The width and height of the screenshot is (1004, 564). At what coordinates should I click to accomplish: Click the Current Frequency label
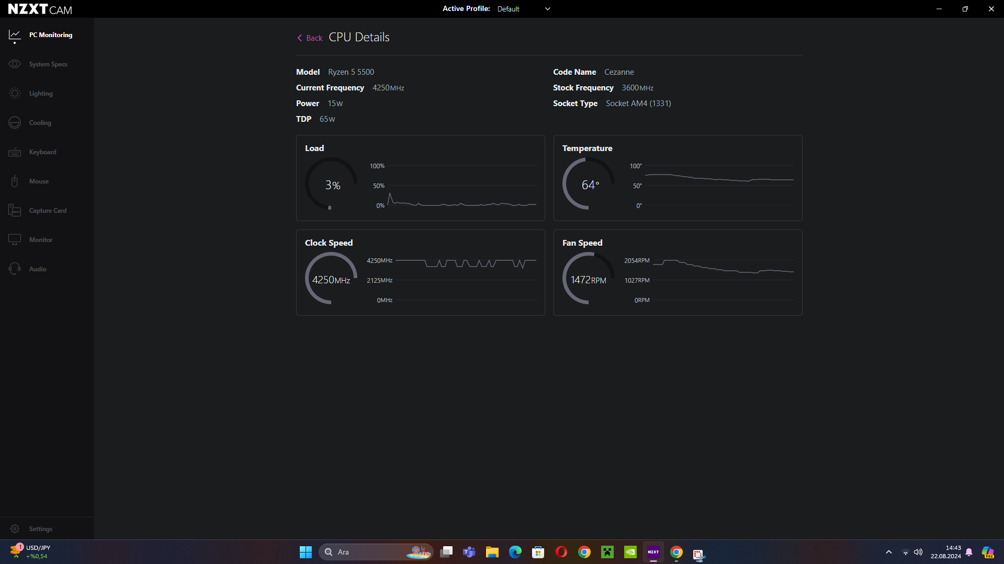click(x=330, y=88)
